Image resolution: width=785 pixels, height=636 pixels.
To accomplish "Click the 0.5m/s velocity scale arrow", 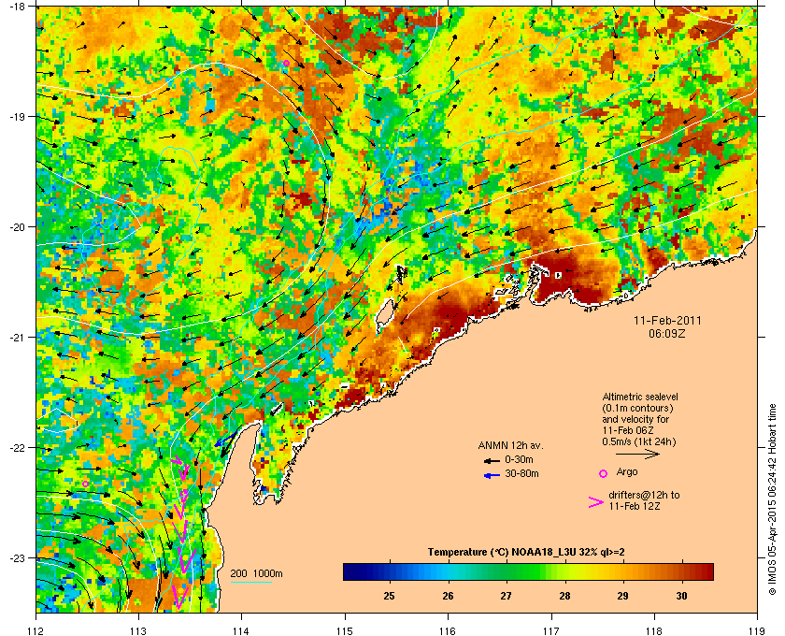I will [637, 455].
